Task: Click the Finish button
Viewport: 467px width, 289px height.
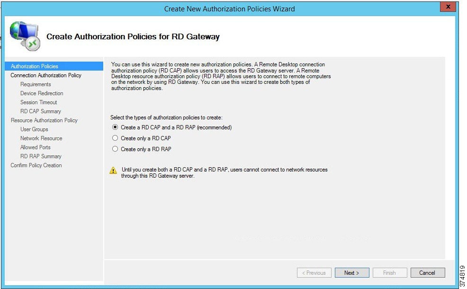Action: pyautogui.click(x=390, y=272)
